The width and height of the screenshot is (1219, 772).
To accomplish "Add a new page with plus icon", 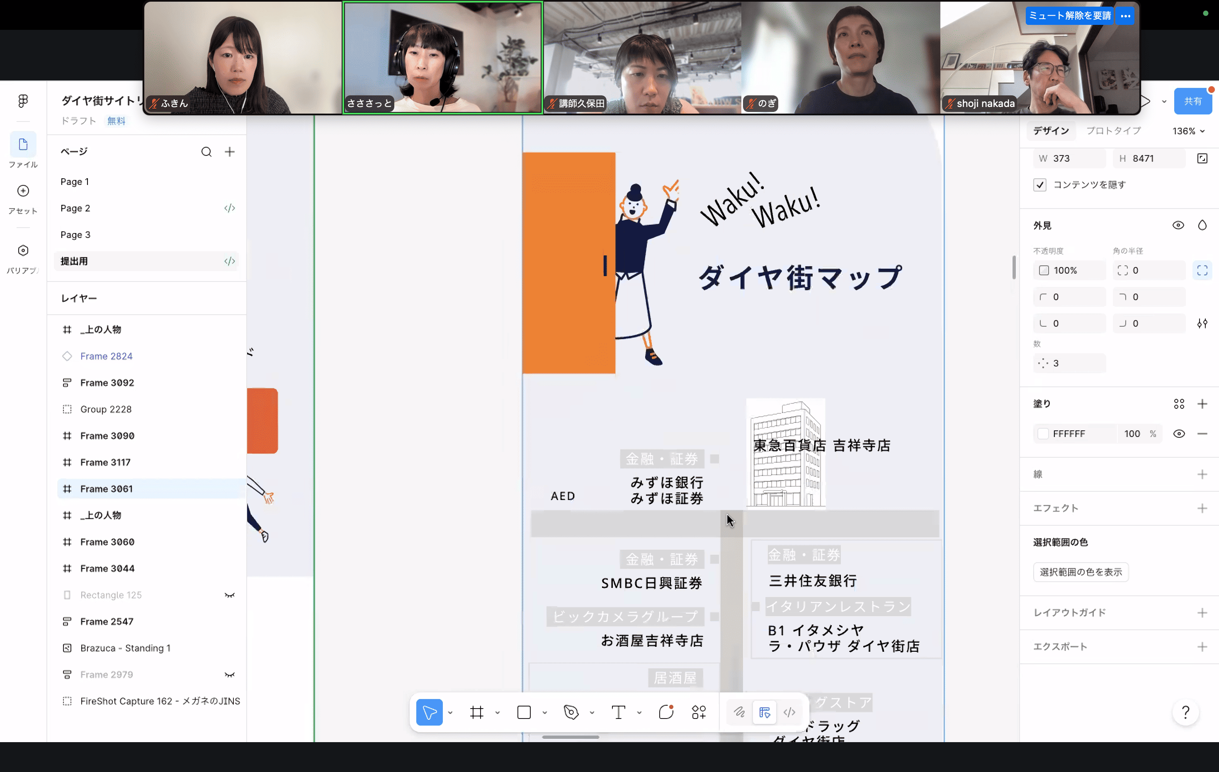I will 230,152.
